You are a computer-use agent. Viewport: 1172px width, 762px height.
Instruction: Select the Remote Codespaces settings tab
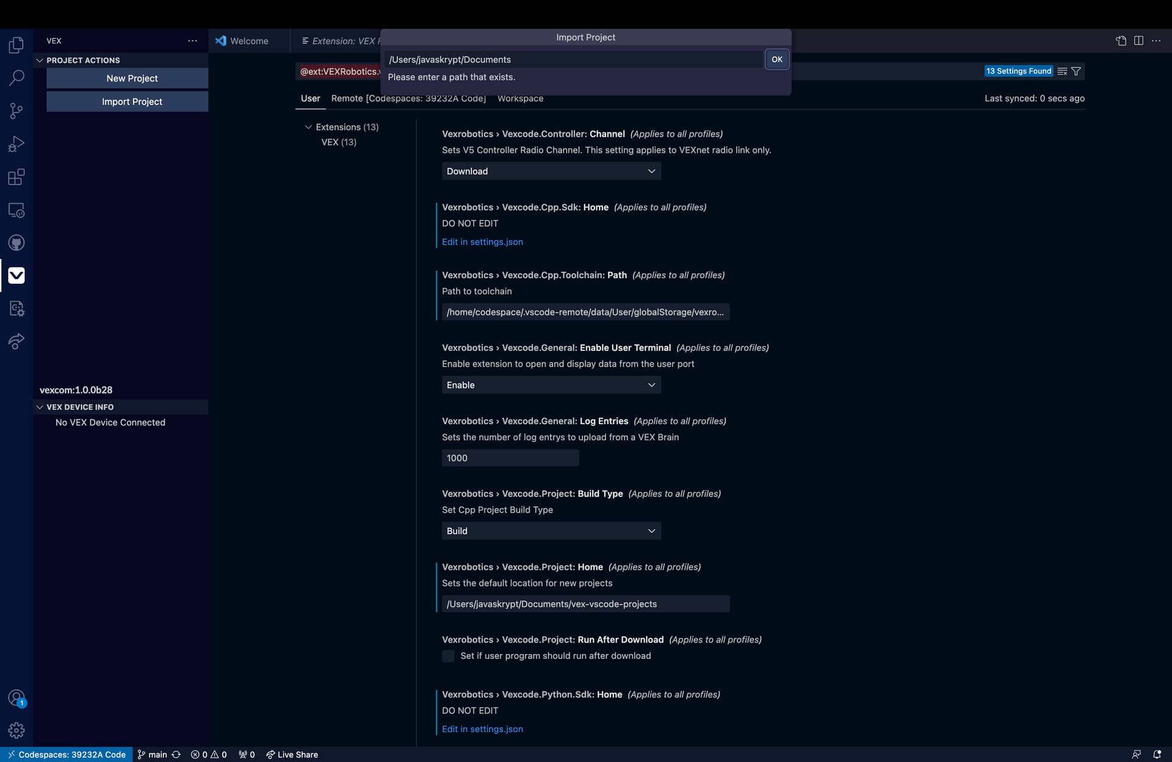tap(408, 98)
